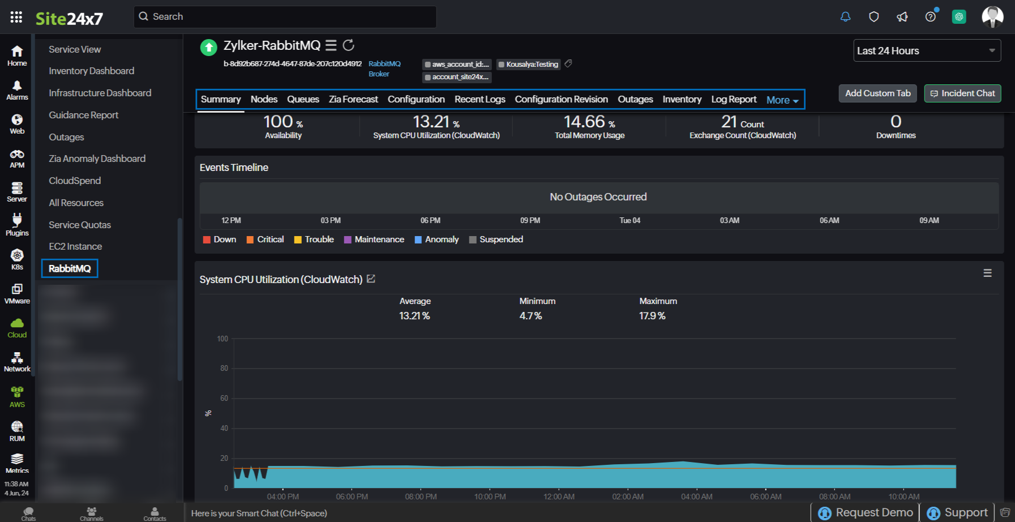Click the announcements megaphone icon
This screenshot has width=1015, height=522.
click(x=902, y=17)
